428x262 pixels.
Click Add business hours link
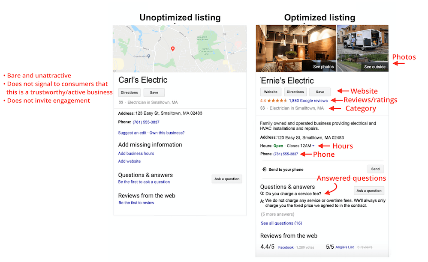coord(136,153)
